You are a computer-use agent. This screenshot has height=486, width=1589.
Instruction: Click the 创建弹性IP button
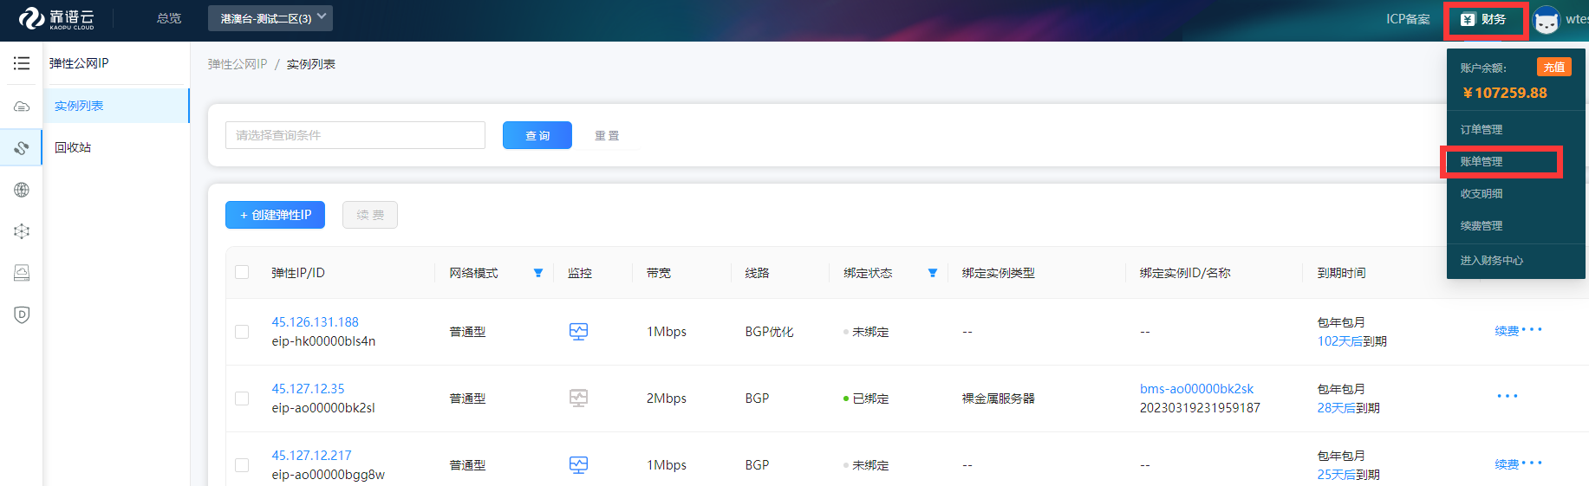275,215
